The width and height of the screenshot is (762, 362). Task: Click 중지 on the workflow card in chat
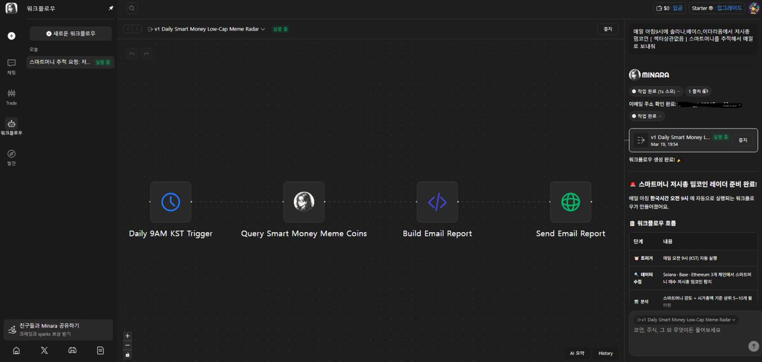tap(743, 140)
